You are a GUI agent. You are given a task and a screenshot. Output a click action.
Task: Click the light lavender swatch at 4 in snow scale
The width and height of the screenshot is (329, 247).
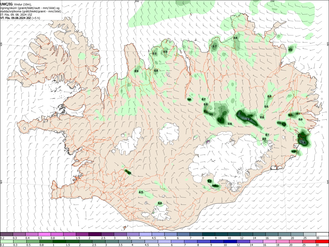[145, 234]
